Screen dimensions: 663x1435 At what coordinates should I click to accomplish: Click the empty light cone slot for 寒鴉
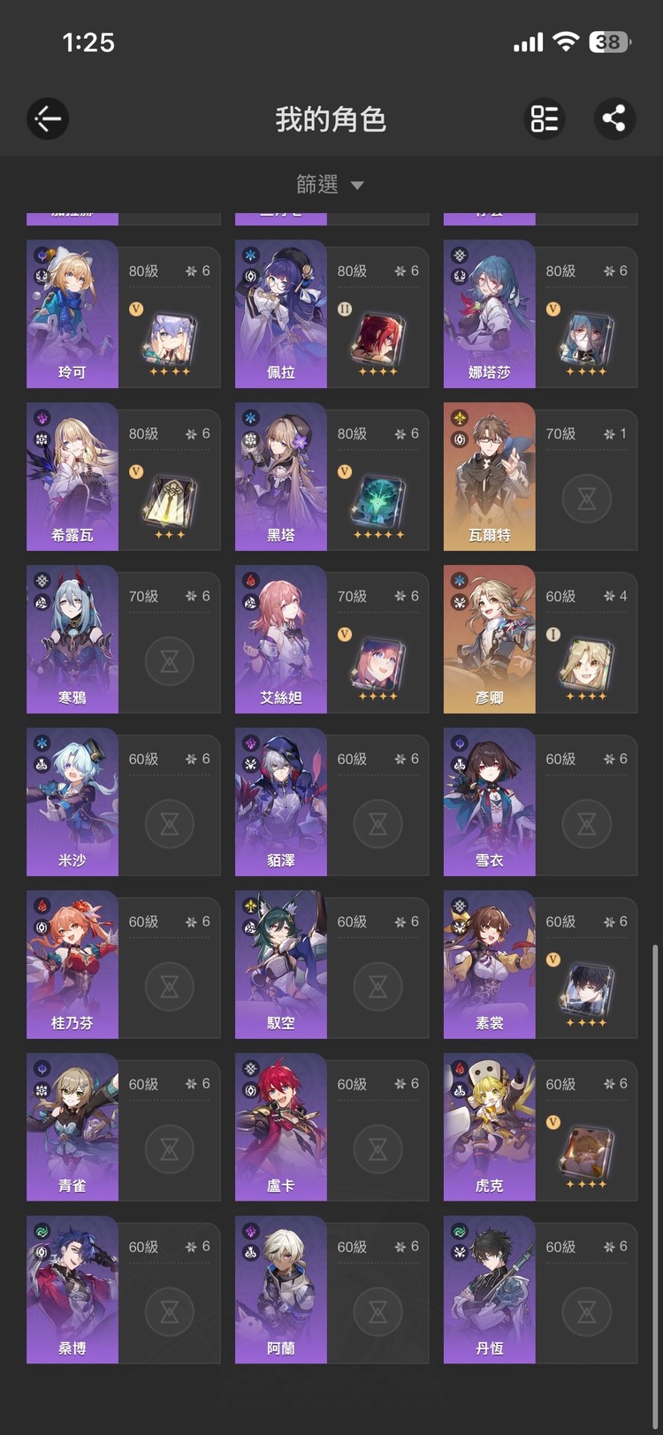(x=170, y=661)
